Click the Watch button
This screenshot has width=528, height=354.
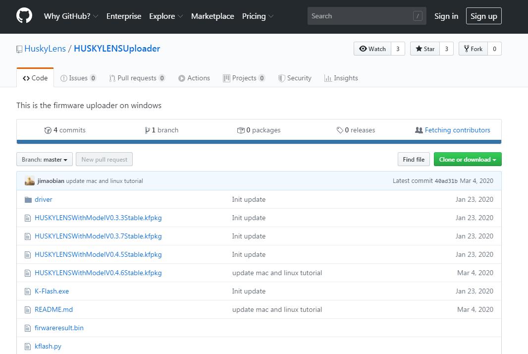point(372,49)
